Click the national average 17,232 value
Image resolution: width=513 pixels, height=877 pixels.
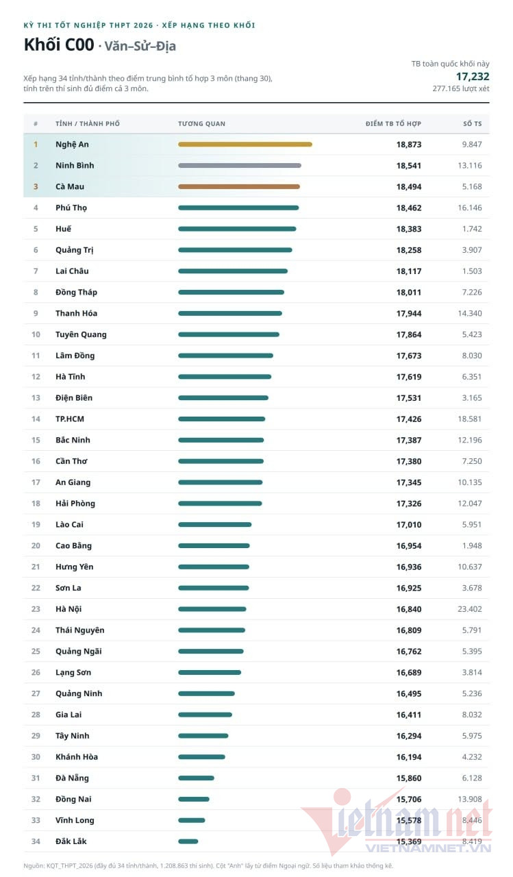473,77
